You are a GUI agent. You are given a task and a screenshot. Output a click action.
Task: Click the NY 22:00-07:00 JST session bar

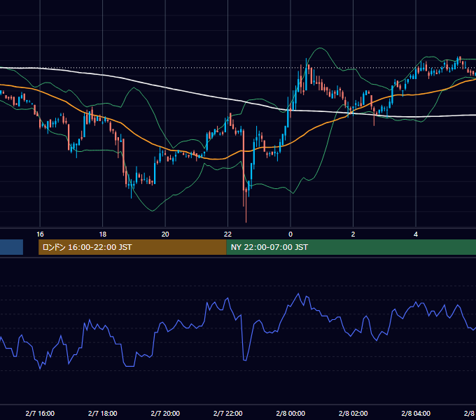coord(351,247)
